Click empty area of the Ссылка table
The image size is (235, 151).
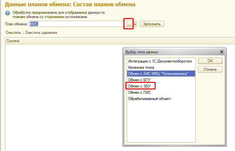(x=62, y=99)
